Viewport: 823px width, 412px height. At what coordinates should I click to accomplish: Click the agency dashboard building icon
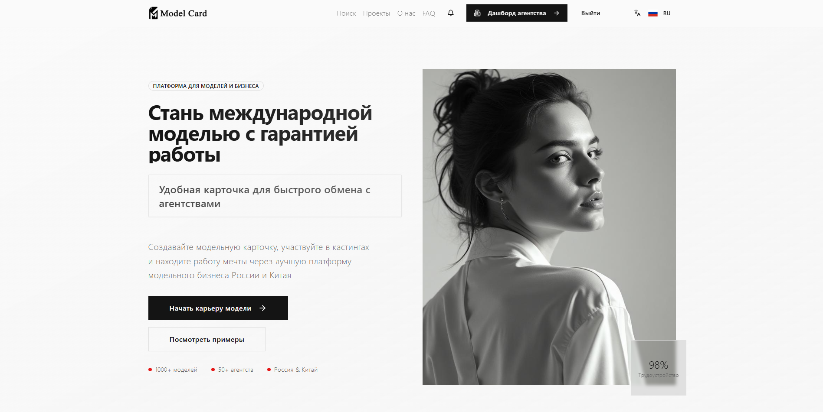tap(477, 13)
